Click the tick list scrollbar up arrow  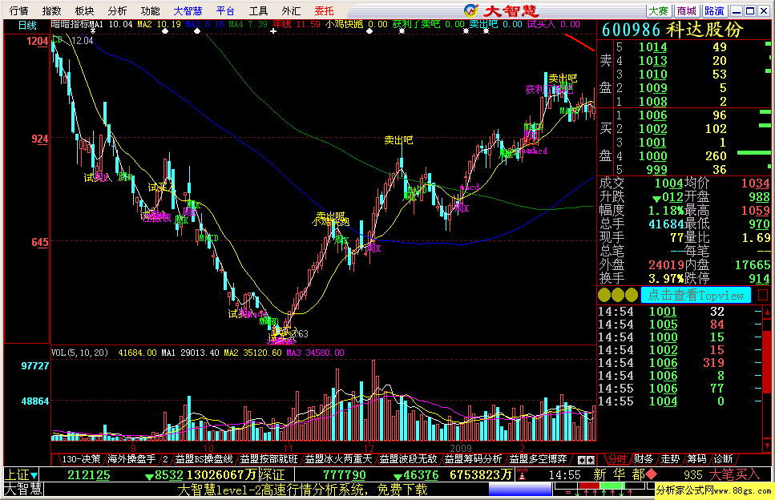click(767, 312)
